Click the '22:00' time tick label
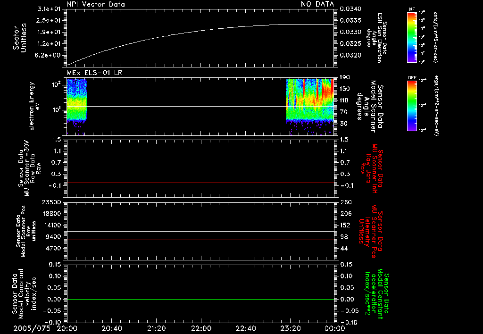This screenshot has height=334, width=483. [201, 328]
